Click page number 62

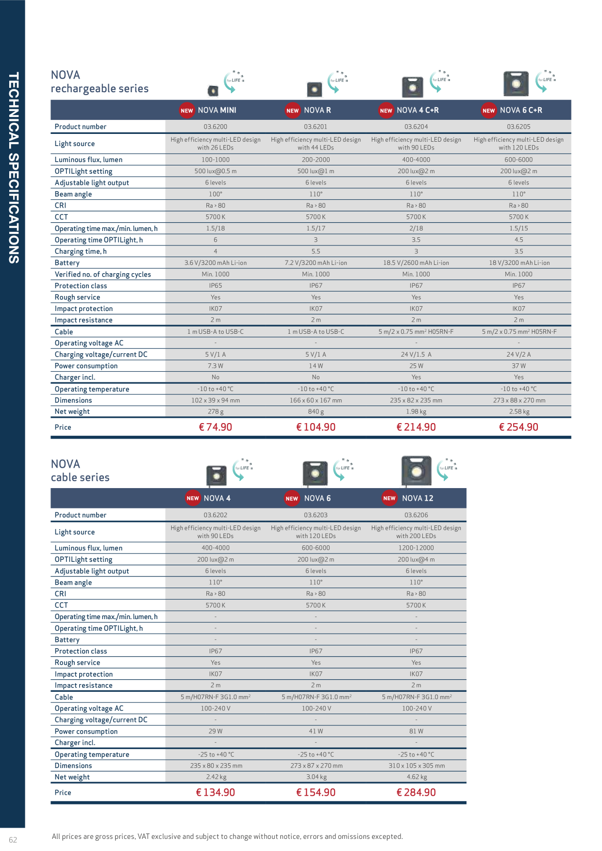pyautogui.click(x=13, y=840)
